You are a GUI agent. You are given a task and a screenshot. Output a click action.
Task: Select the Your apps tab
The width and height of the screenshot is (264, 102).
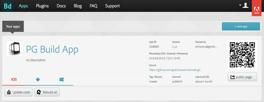pos(13,26)
